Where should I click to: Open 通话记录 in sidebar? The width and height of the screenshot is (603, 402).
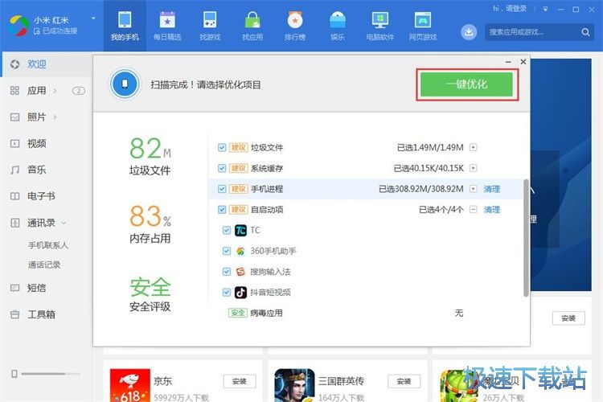(x=44, y=265)
